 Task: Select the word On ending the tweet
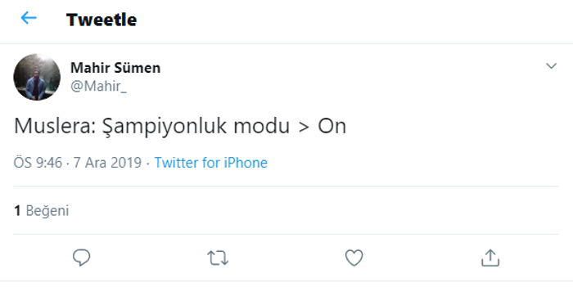click(x=332, y=126)
